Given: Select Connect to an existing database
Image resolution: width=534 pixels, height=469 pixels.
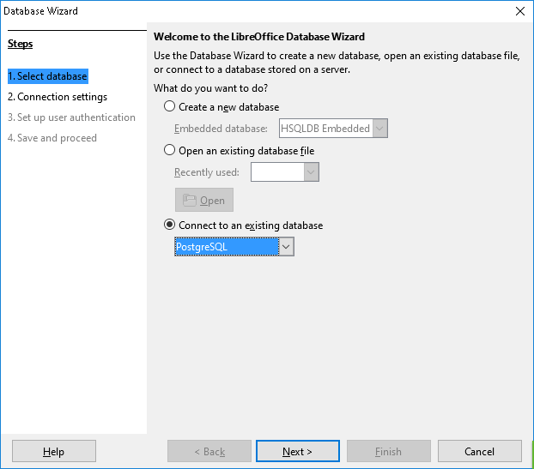Looking at the screenshot, I should (x=169, y=225).
